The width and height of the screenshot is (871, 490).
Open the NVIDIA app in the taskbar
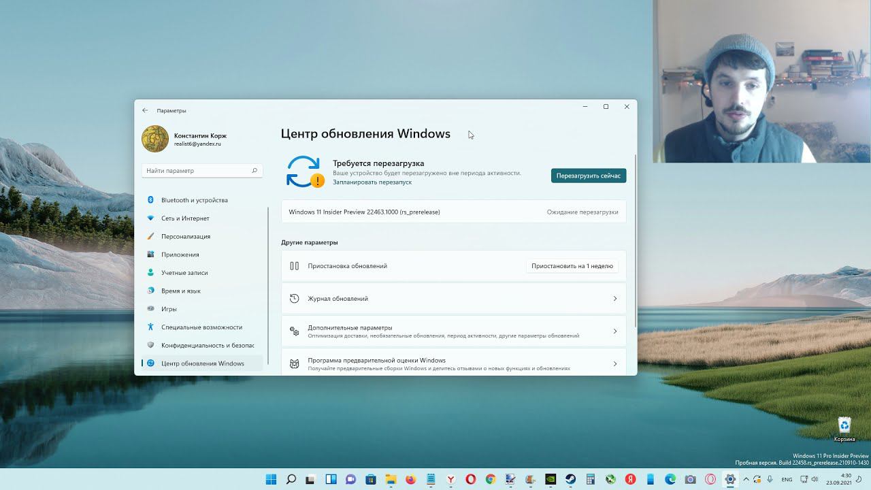coord(550,479)
